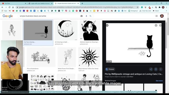This screenshot has width=169, height=95.
Task: Visit the Pinterest source chip
Action: coord(110,69)
